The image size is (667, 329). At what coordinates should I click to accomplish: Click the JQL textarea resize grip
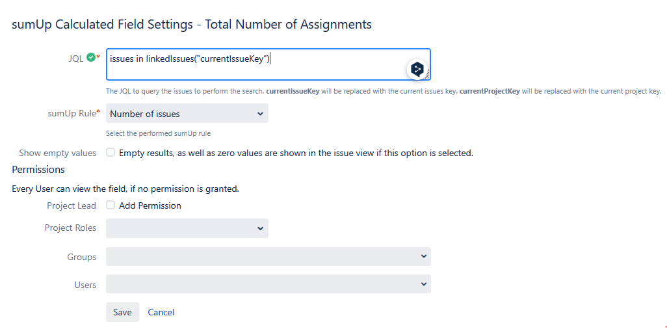click(427, 77)
